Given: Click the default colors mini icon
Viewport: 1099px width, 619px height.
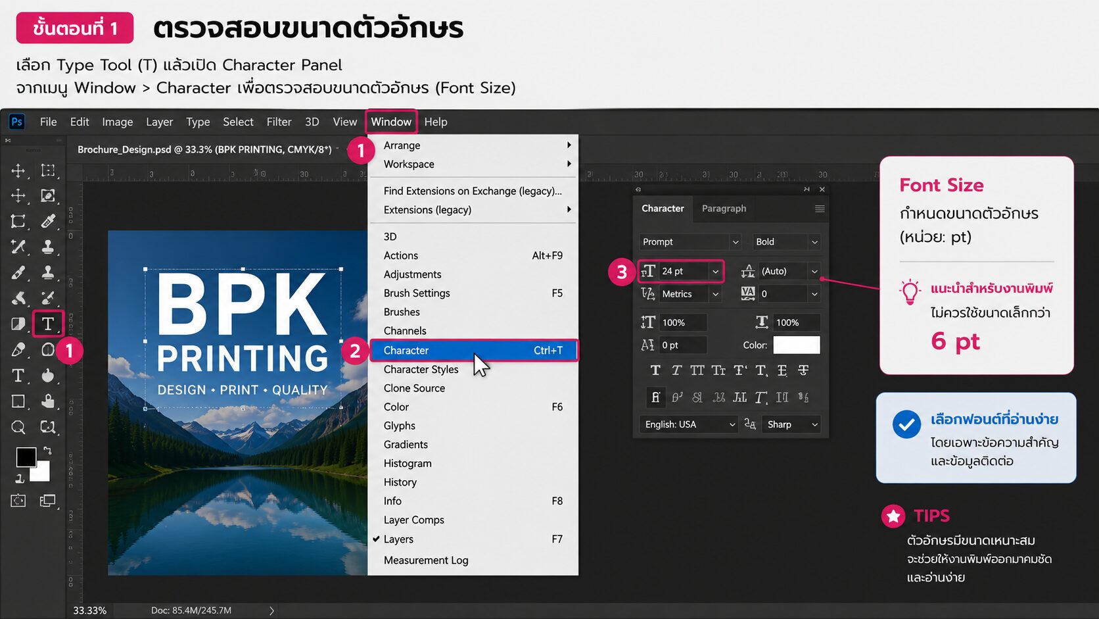Looking at the screenshot, I should click(20, 478).
